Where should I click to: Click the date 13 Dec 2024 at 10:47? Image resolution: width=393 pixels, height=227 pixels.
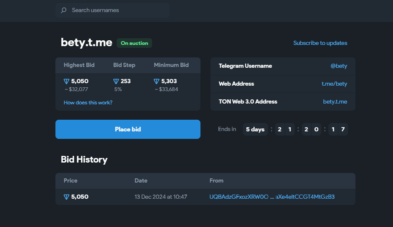click(x=160, y=197)
